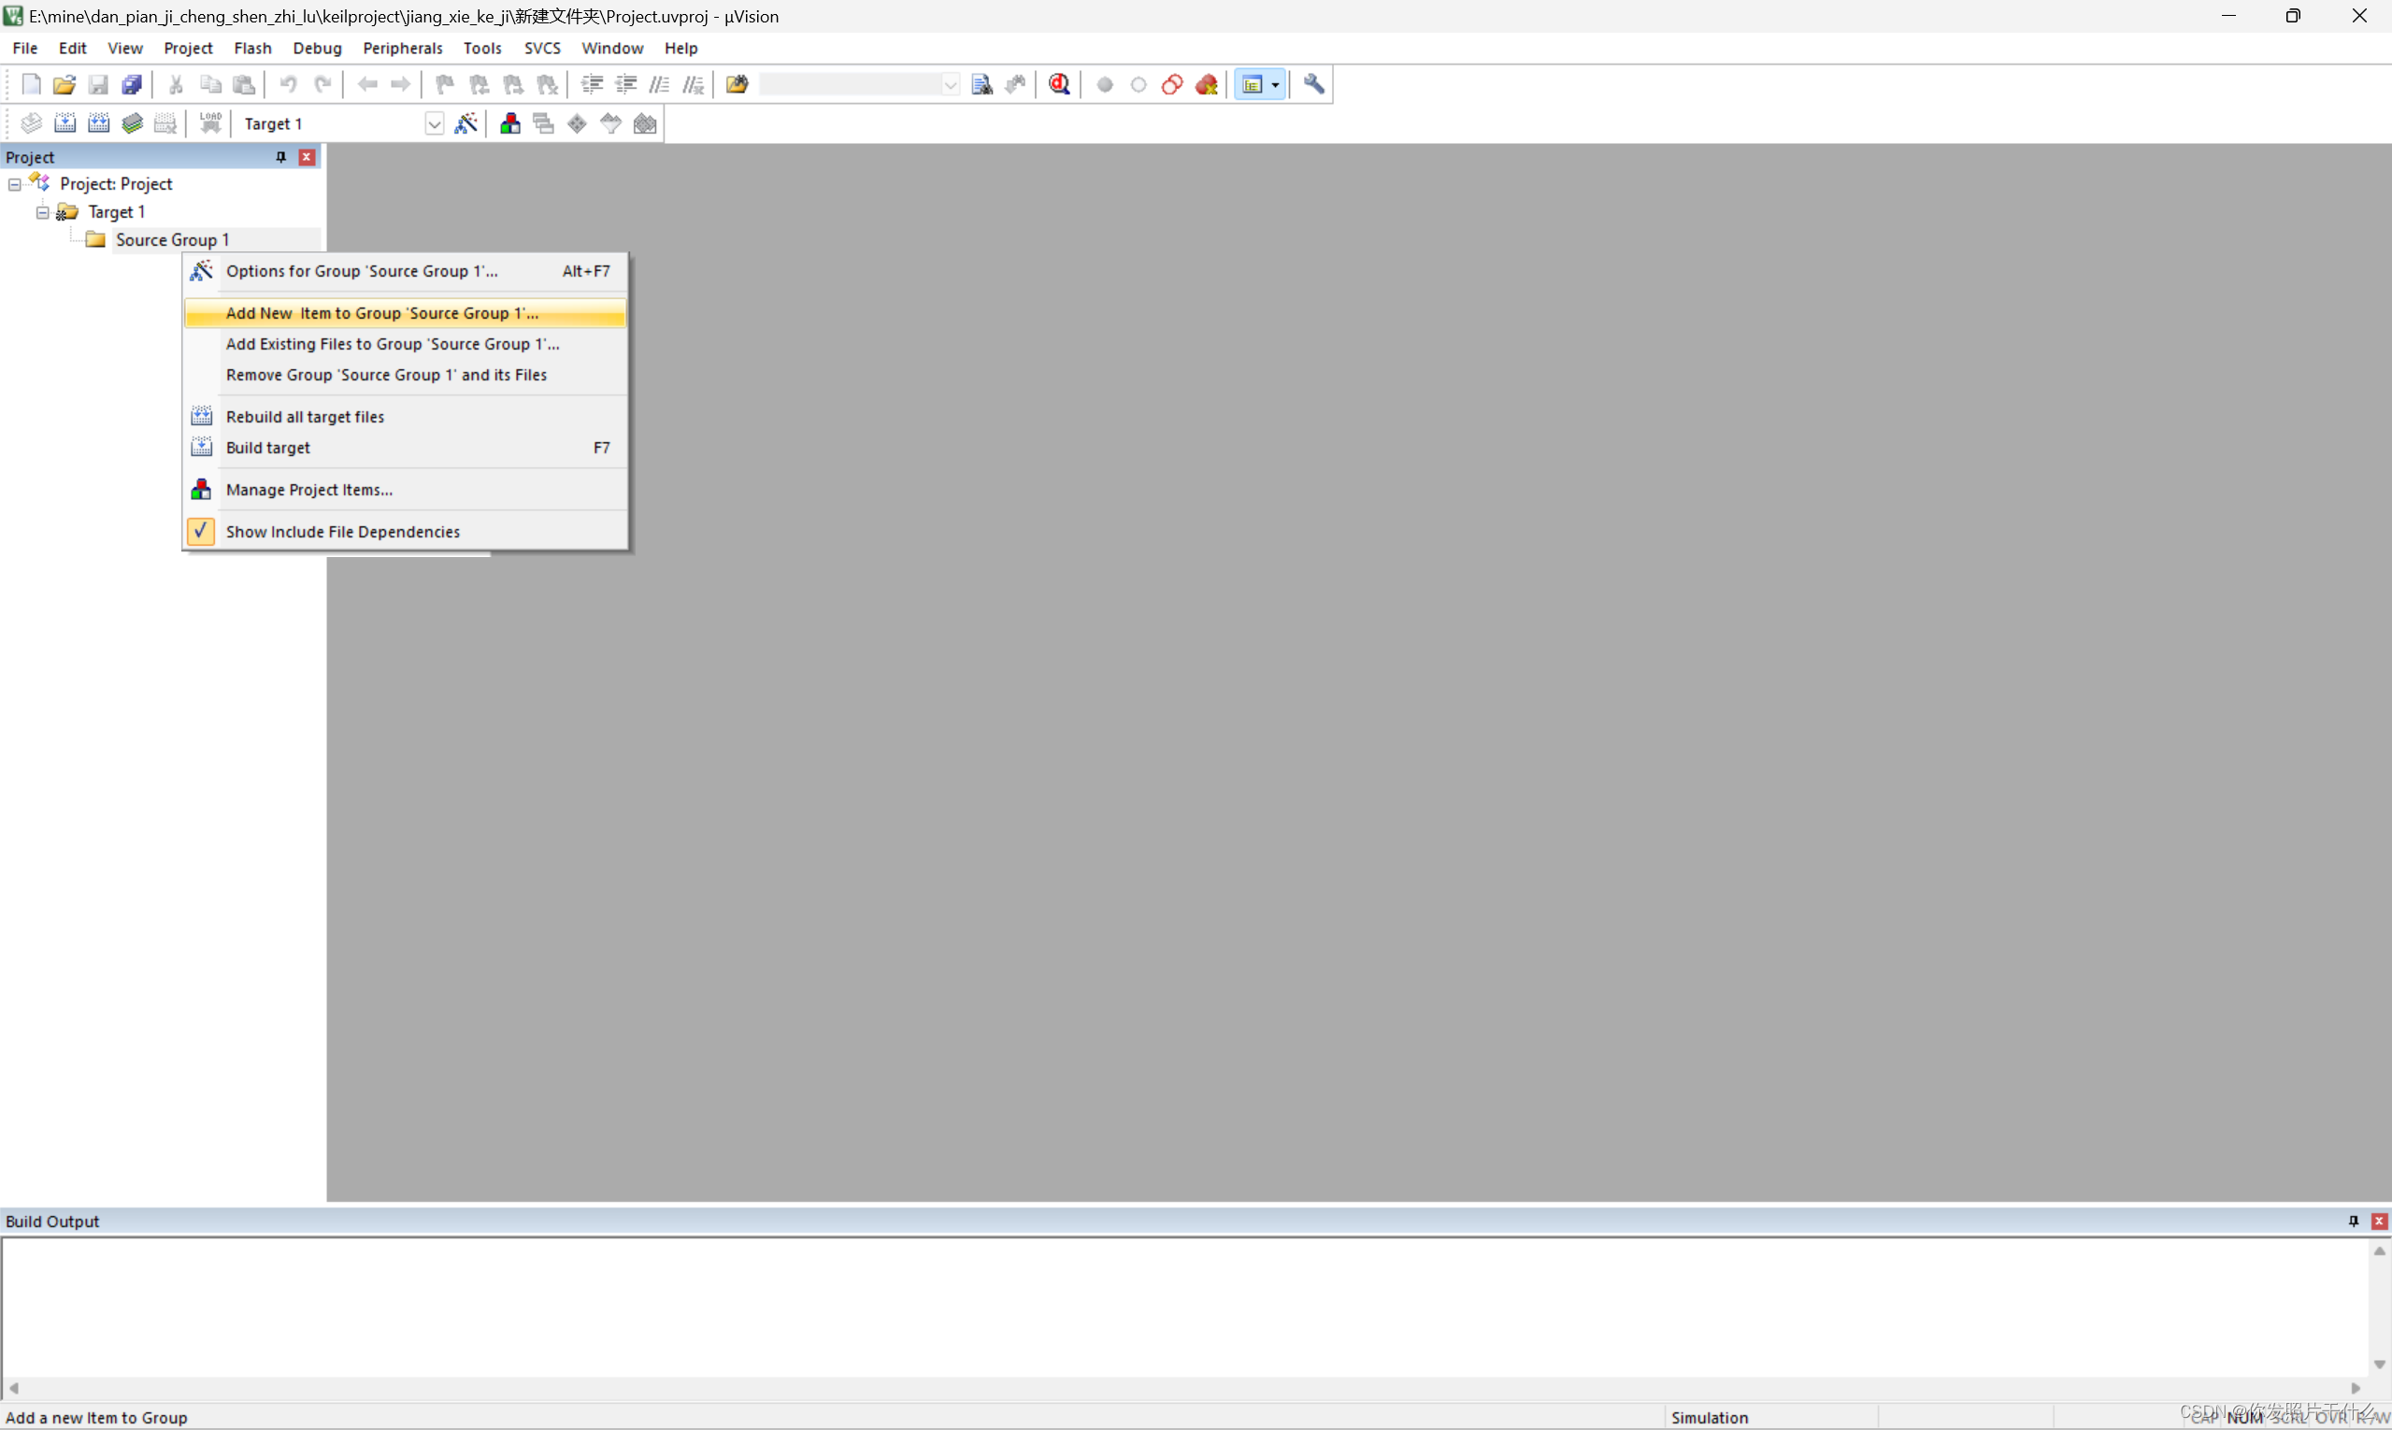2392x1430 pixels.
Task: Click the Start/Stop Debug Session icon
Action: 1059,85
